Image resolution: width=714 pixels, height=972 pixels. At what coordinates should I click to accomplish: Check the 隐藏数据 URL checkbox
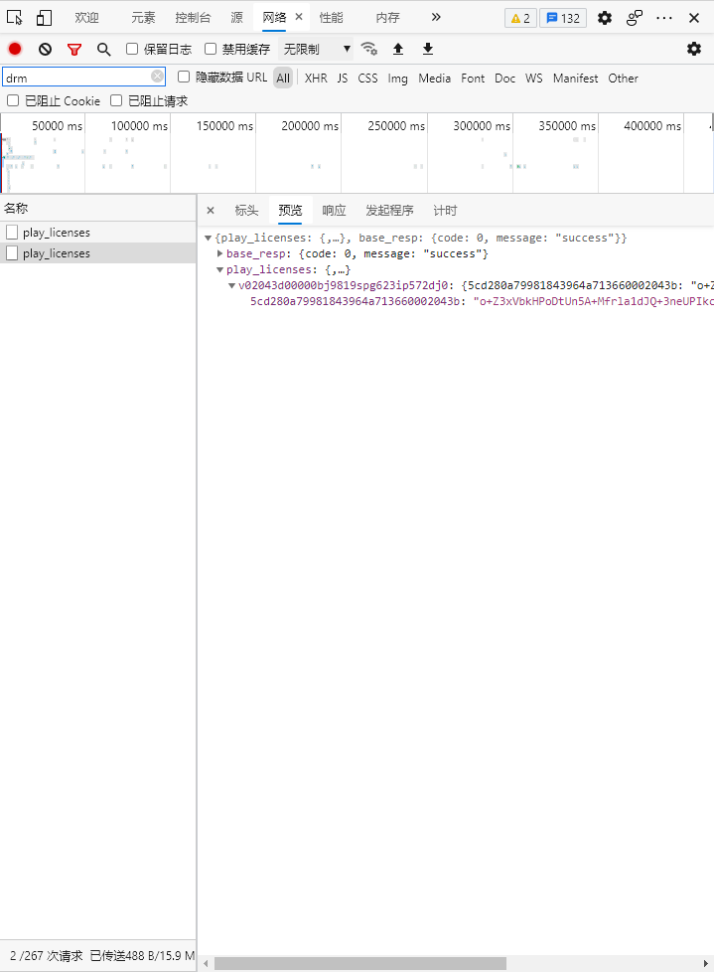point(184,77)
